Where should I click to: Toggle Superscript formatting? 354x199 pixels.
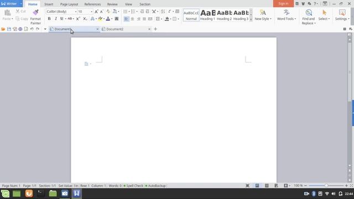78,19
